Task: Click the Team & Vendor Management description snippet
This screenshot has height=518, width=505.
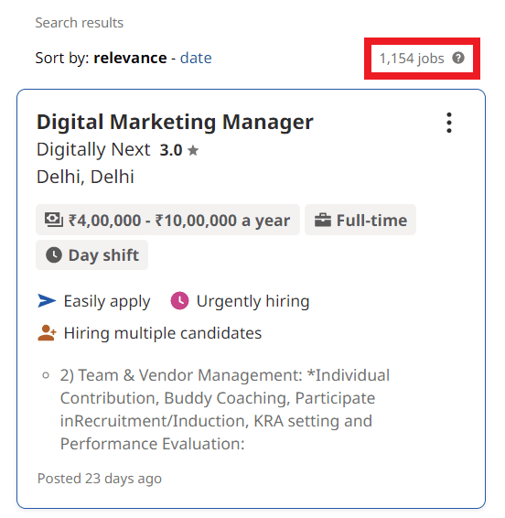Action: coord(224,409)
